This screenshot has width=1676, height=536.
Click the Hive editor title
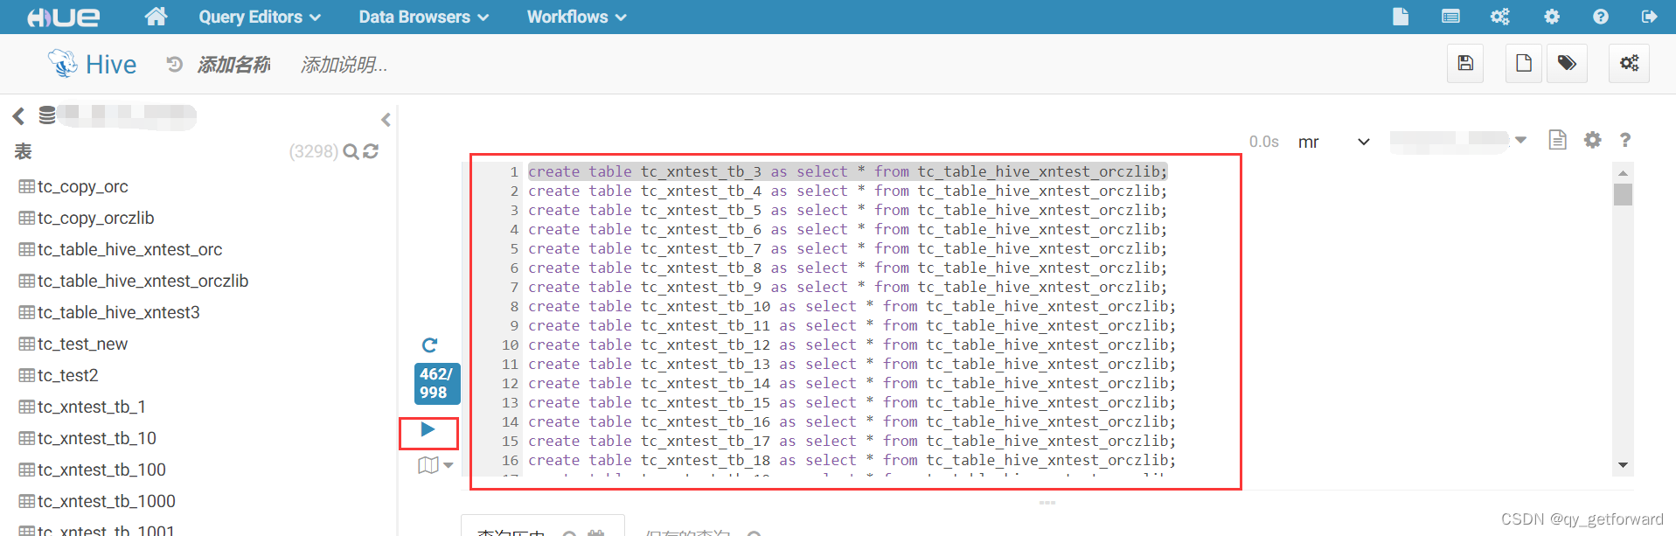click(x=110, y=65)
